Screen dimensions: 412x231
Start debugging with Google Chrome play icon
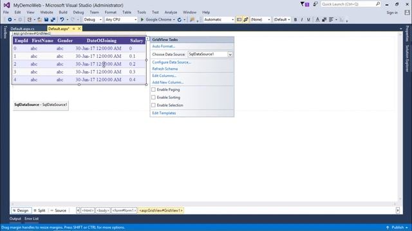[x=142, y=20]
